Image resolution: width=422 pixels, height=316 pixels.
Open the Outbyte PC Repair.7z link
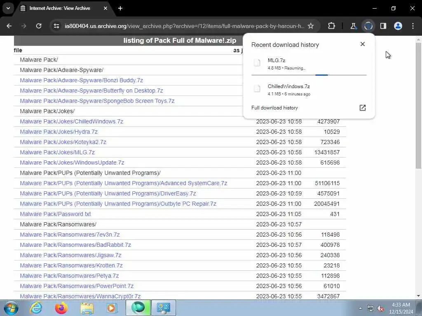pos(118,204)
